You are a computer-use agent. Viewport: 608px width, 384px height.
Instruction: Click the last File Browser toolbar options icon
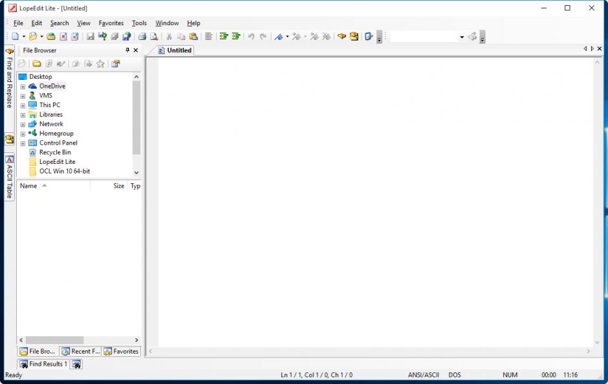pyautogui.click(x=116, y=64)
